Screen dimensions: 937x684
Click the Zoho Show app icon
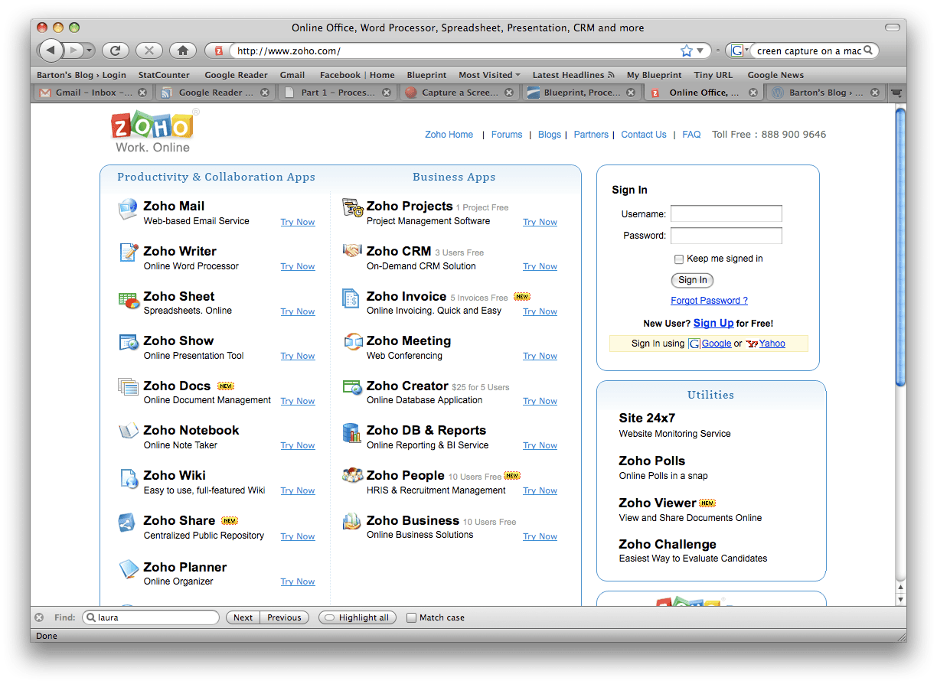click(128, 342)
